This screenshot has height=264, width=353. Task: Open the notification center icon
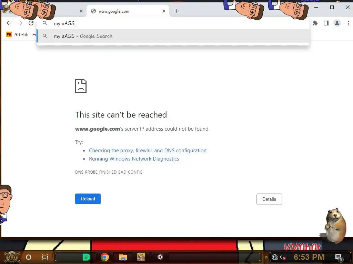(339, 257)
